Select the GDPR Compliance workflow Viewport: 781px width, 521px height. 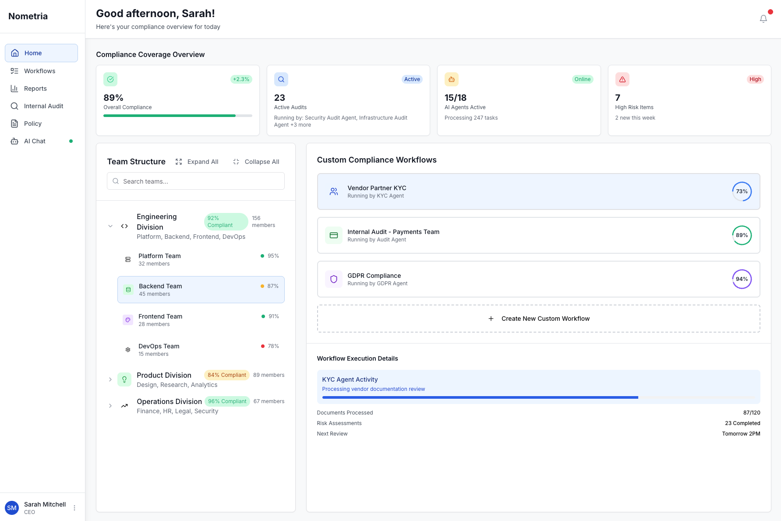(538, 279)
